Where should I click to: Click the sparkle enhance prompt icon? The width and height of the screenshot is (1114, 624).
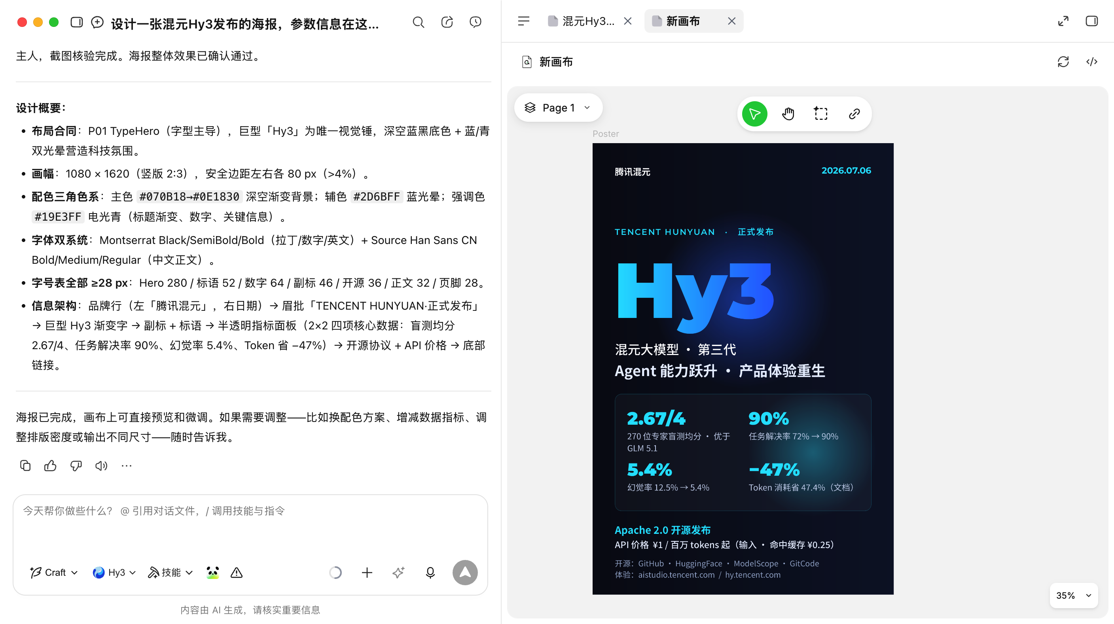point(398,573)
